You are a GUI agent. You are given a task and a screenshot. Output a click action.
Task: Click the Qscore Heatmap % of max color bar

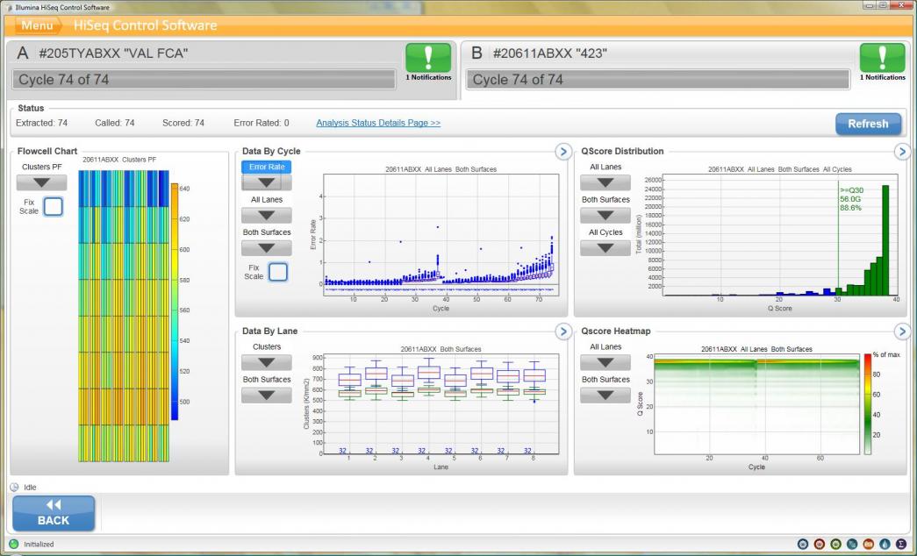tap(868, 404)
